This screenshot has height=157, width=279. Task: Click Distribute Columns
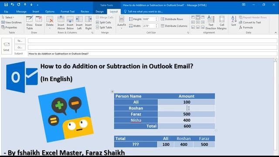tap(174, 26)
